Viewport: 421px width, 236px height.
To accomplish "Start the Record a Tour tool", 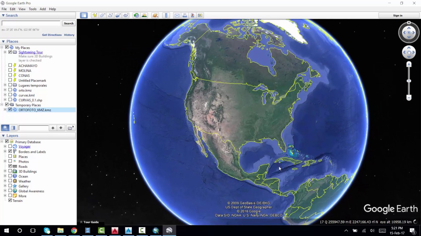I will pos(126,15).
